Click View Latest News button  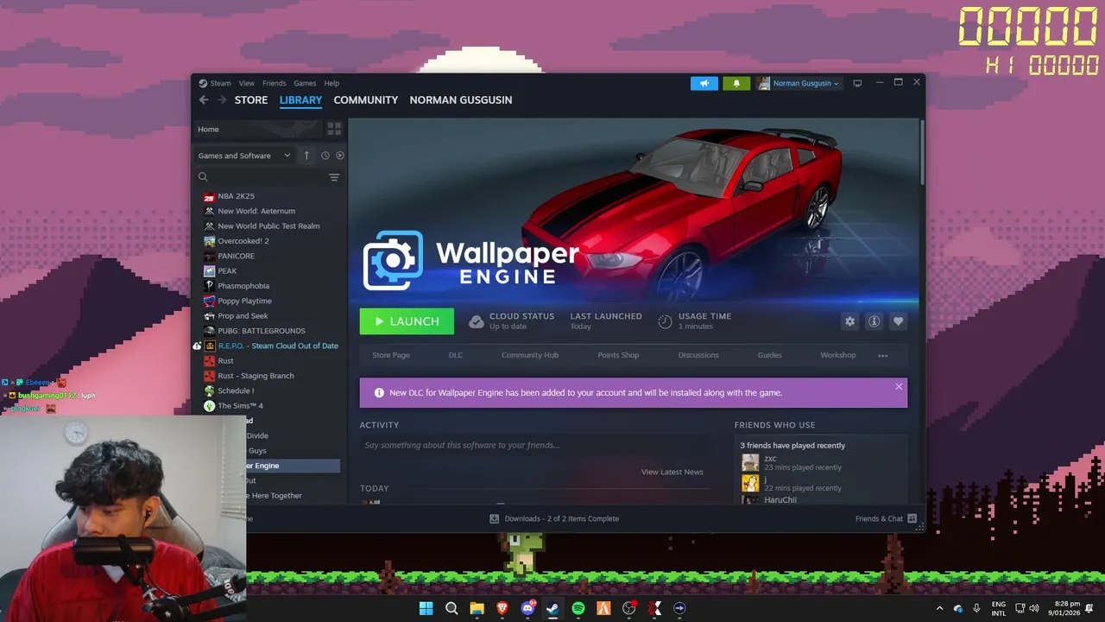pos(672,472)
